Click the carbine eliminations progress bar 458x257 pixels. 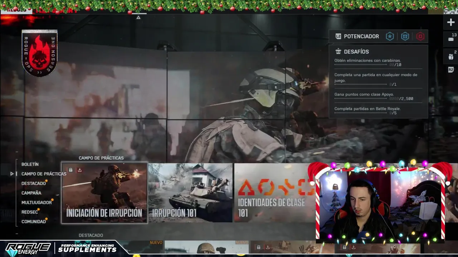[361, 65]
